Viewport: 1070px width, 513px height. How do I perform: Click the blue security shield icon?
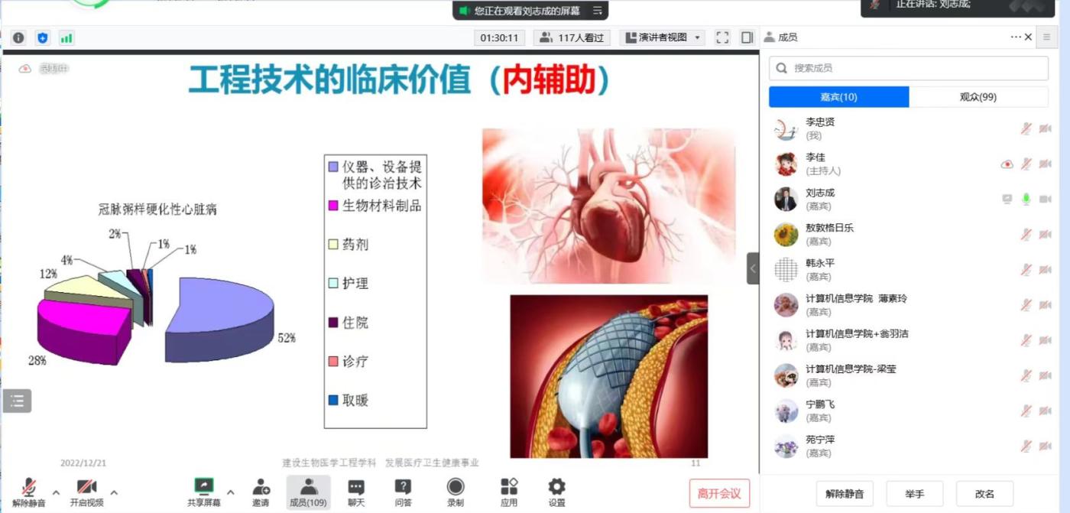coord(43,37)
